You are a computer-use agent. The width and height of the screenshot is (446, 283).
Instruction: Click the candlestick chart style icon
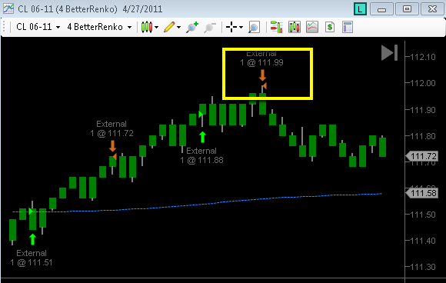[x=147, y=27]
